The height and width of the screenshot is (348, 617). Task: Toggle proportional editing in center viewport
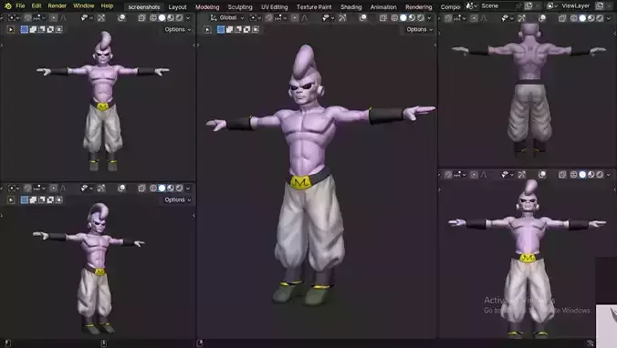295,17
